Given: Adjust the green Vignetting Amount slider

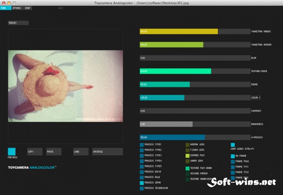Looking at the screenshot, I should 195,45.
